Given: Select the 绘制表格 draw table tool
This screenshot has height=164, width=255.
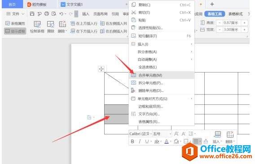Looking at the screenshot, I should click(x=37, y=27).
